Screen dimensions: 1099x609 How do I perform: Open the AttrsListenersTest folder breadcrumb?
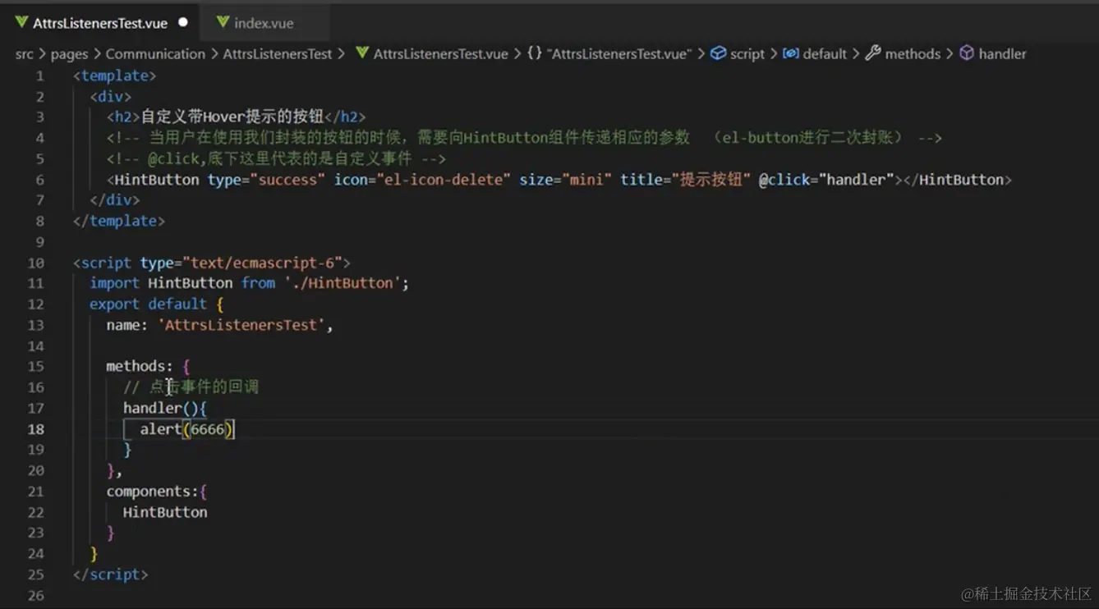pos(278,54)
